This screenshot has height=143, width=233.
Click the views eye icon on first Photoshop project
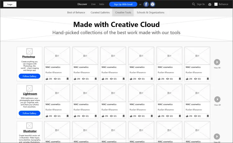55,79
